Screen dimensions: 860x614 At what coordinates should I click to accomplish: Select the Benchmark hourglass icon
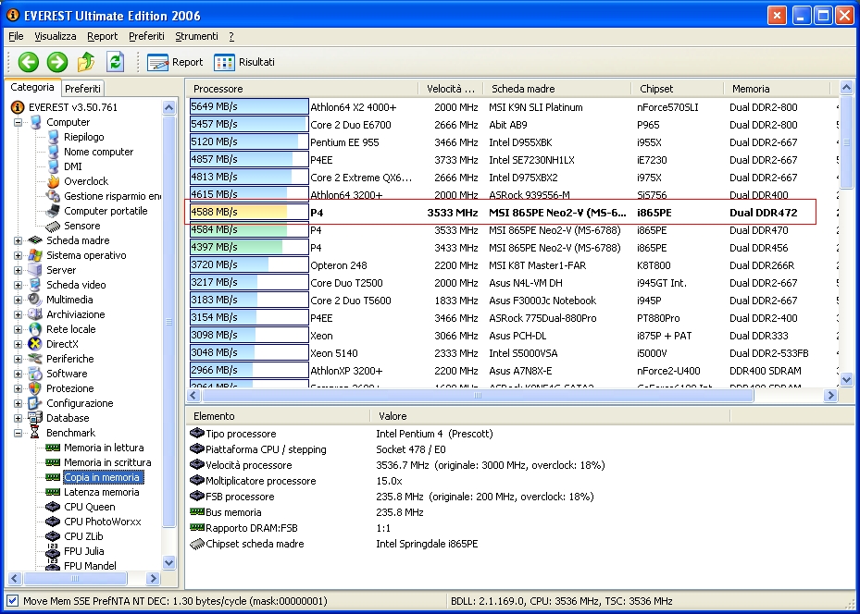[x=35, y=433]
